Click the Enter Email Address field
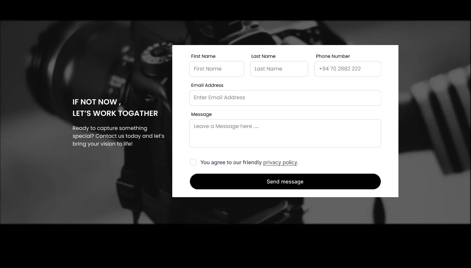Screen dimensions: 471x268 point(285,98)
